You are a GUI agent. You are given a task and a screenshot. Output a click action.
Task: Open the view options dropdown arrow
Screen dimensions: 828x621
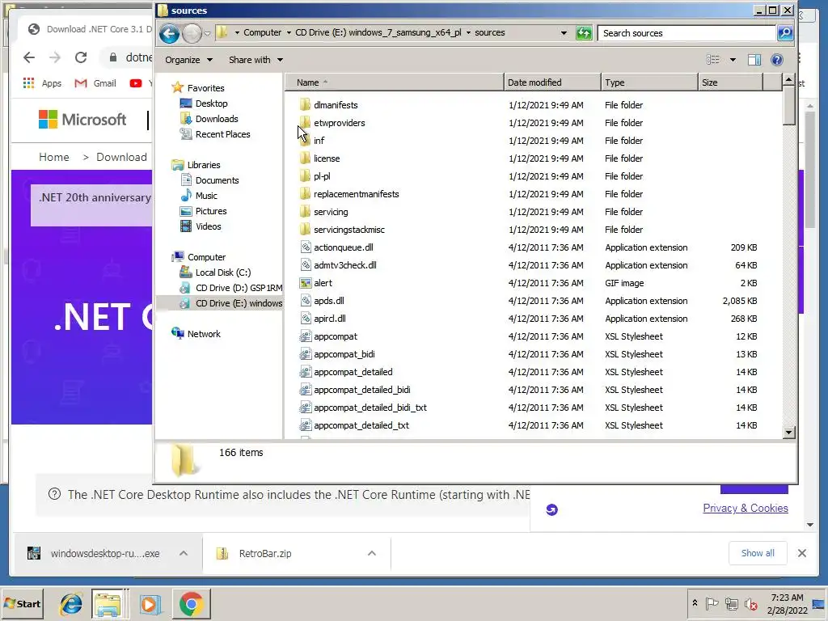[733, 60]
